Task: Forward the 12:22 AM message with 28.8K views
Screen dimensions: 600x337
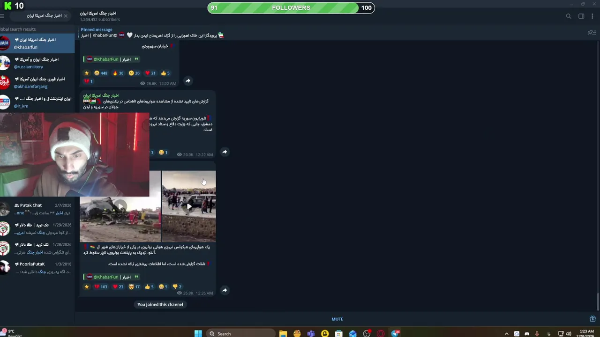Action: pos(187,81)
